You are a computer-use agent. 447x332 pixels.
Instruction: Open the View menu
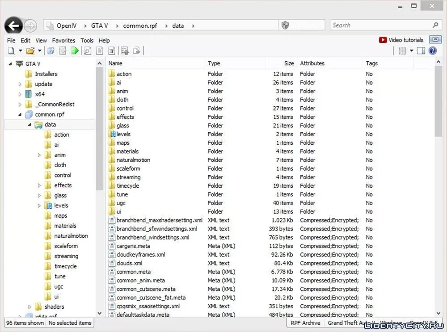click(x=41, y=41)
